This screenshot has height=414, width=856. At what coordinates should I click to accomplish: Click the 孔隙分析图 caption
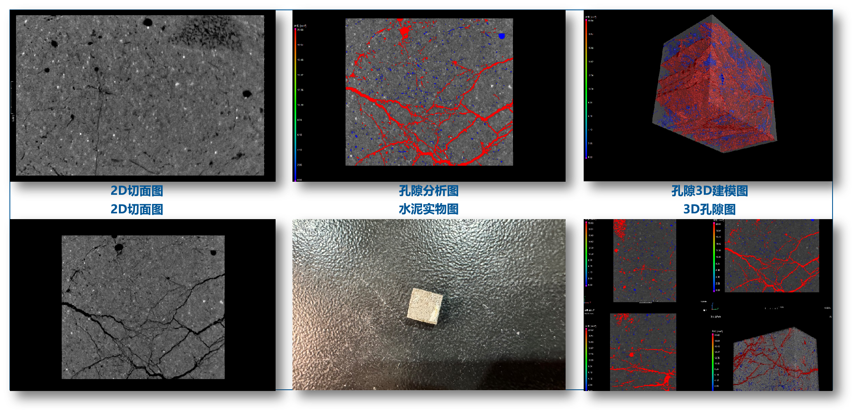[x=429, y=191]
